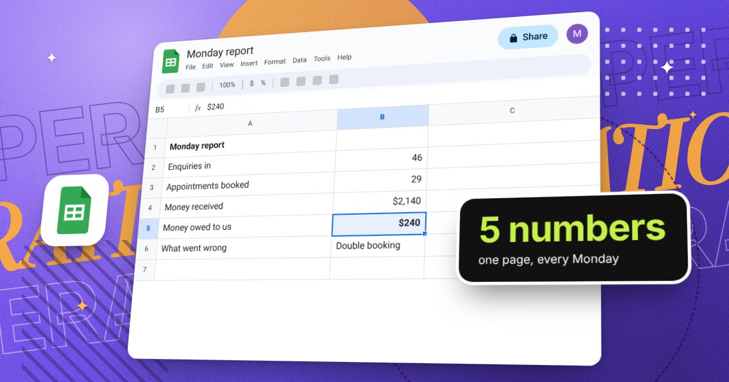Click the fx function icon
This screenshot has height=382, width=729.
(x=197, y=108)
